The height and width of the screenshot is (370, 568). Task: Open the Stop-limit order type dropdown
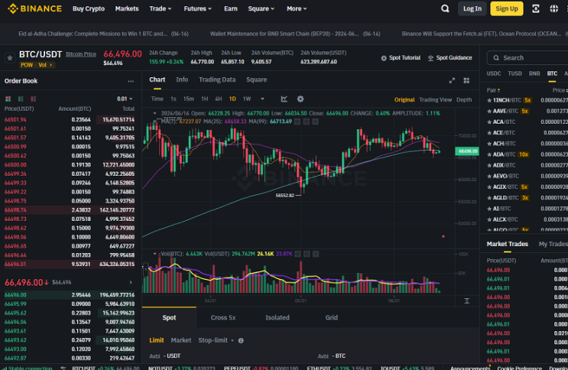[216, 341]
